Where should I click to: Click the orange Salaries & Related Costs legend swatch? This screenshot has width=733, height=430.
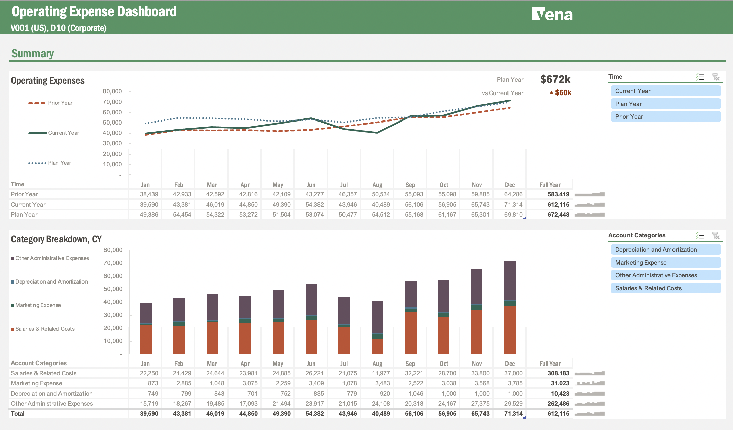pos(13,328)
